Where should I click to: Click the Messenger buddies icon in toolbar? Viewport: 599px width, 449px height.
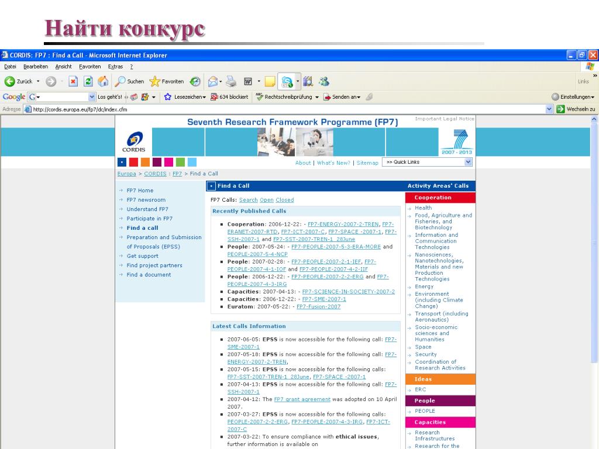click(x=324, y=81)
